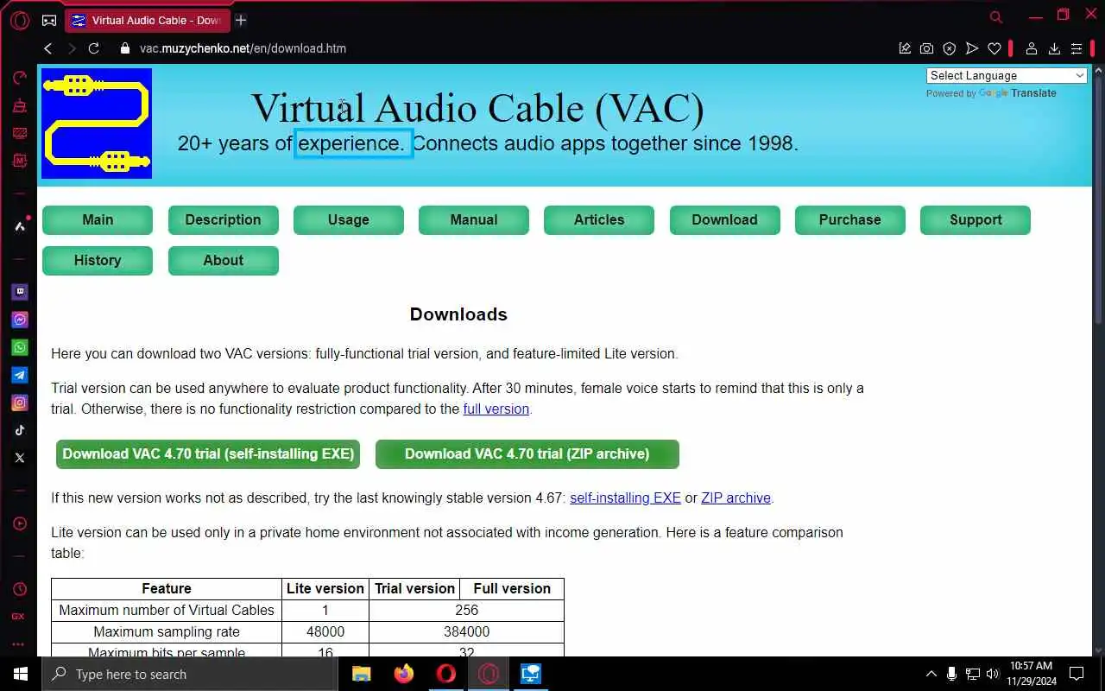Click the 4.67 self-installing EXE link

click(x=625, y=498)
